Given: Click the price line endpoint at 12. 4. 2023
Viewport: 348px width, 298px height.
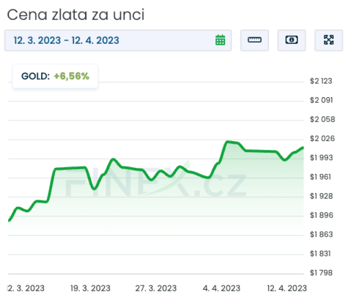Looking at the screenshot, I should 303,148.
